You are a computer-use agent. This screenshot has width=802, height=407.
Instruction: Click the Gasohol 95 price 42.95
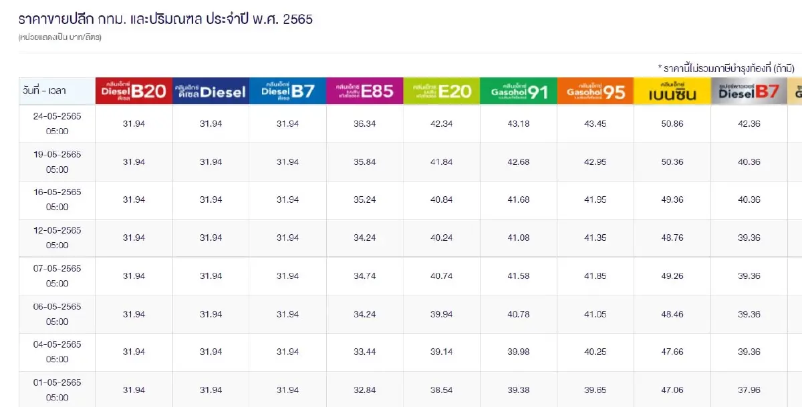click(595, 161)
